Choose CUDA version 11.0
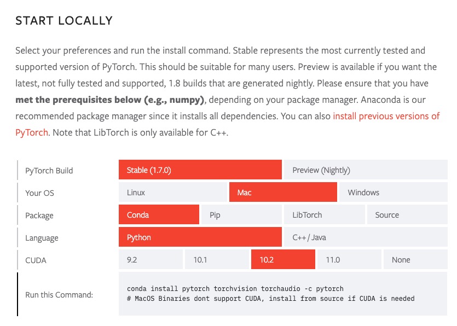457x326 pixels. click(x=349, y=260)
